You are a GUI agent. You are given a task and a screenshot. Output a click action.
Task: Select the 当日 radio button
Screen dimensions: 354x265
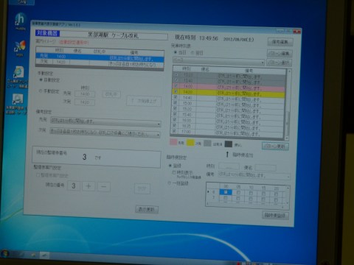click(176, 52)
